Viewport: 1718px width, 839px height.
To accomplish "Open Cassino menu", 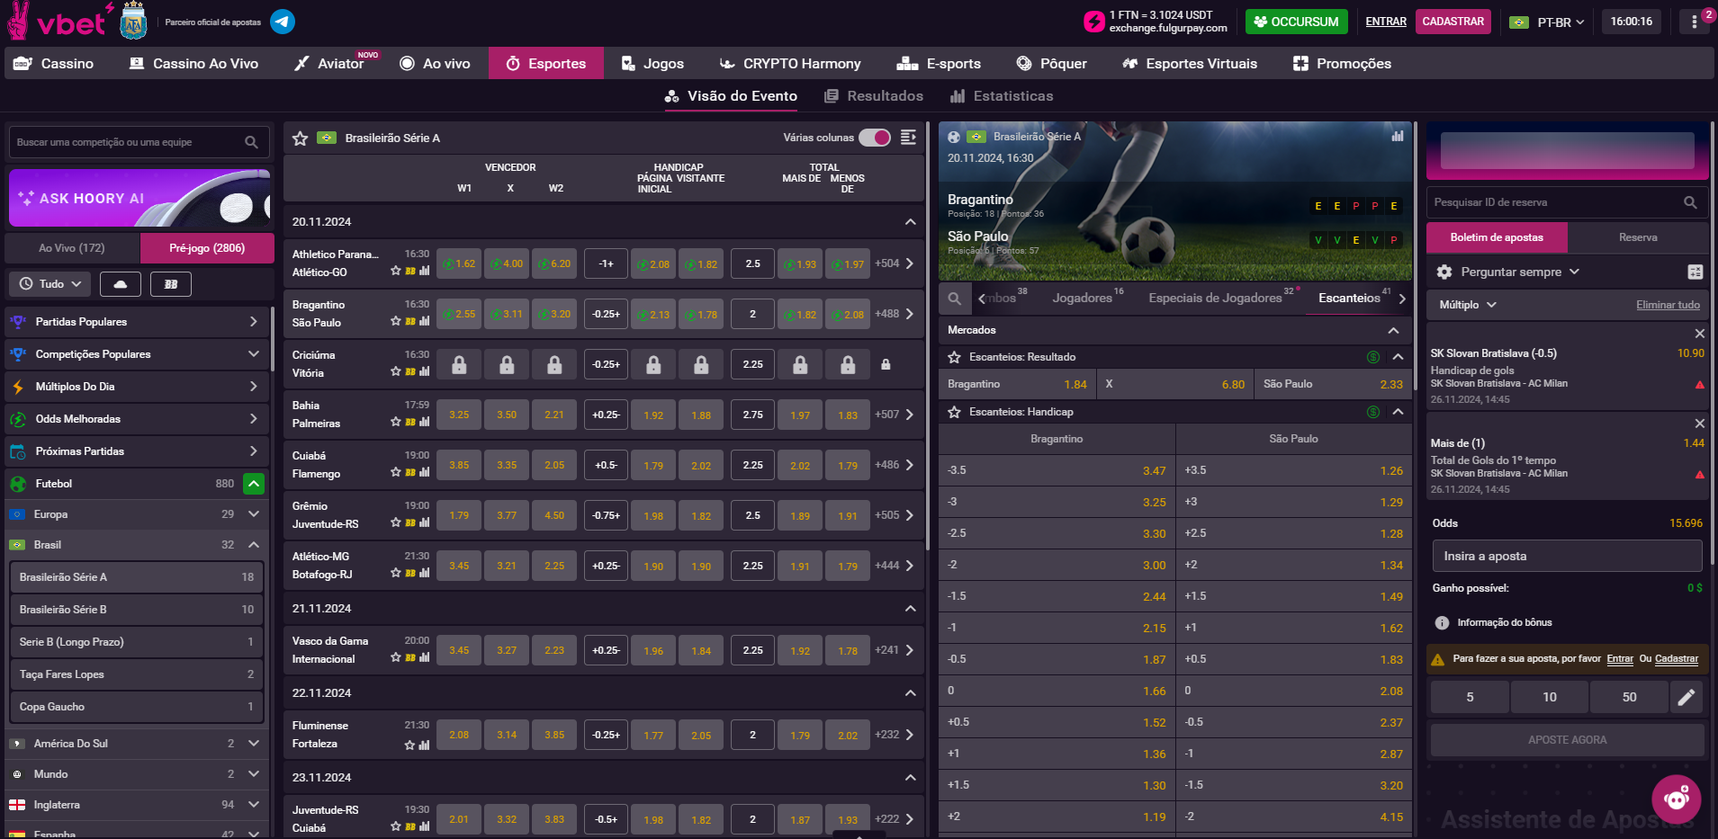I will tap(54, 64).
